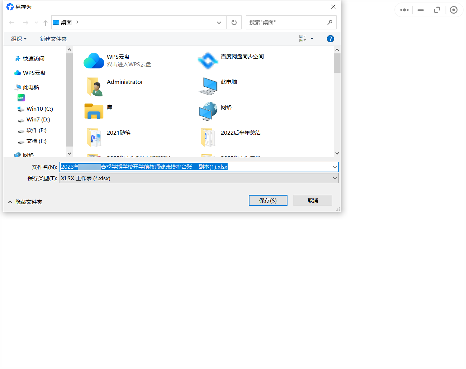Open the 2022后半年总结 folder
Image resolution: width=466 pixels, height=369 pixels.
208,137
